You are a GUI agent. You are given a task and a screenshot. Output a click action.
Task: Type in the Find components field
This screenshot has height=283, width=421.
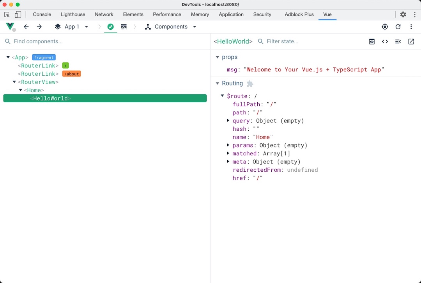[39, 41]
